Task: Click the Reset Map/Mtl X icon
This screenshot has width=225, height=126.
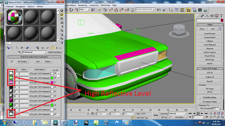Action: point(22,48)
